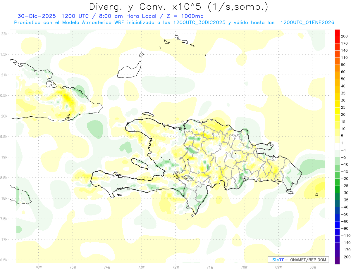Click the "18N" latitude label
Screen dimensions: 351x271
pyautogui.click(x=4, y=198)
